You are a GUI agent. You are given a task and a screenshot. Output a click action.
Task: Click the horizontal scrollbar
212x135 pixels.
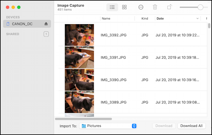tap(83, 119)
